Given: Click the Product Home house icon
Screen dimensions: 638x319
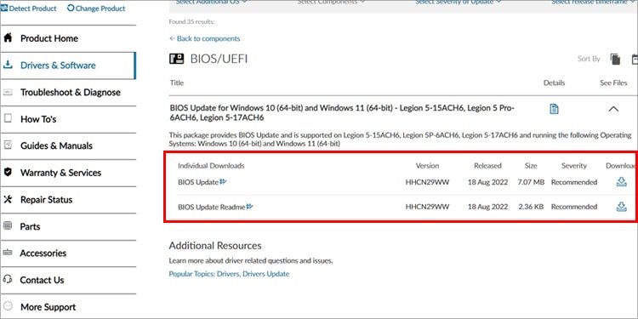Looking at the screenshot, I should 8,37.
